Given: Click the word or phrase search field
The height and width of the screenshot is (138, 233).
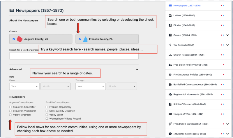Looking at the screenshot, I should 74,56.
